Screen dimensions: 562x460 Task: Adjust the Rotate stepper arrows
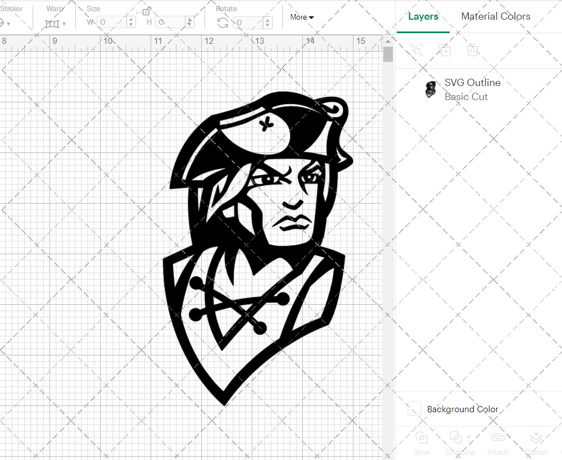(x=268, y=22)
